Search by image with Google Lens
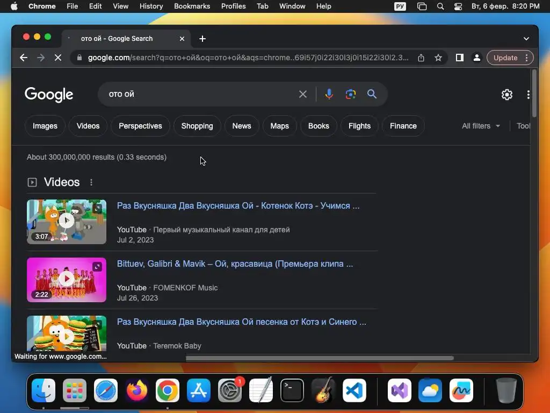The height and width of the screenshot is (413, 550). click(x=350, y=94)
